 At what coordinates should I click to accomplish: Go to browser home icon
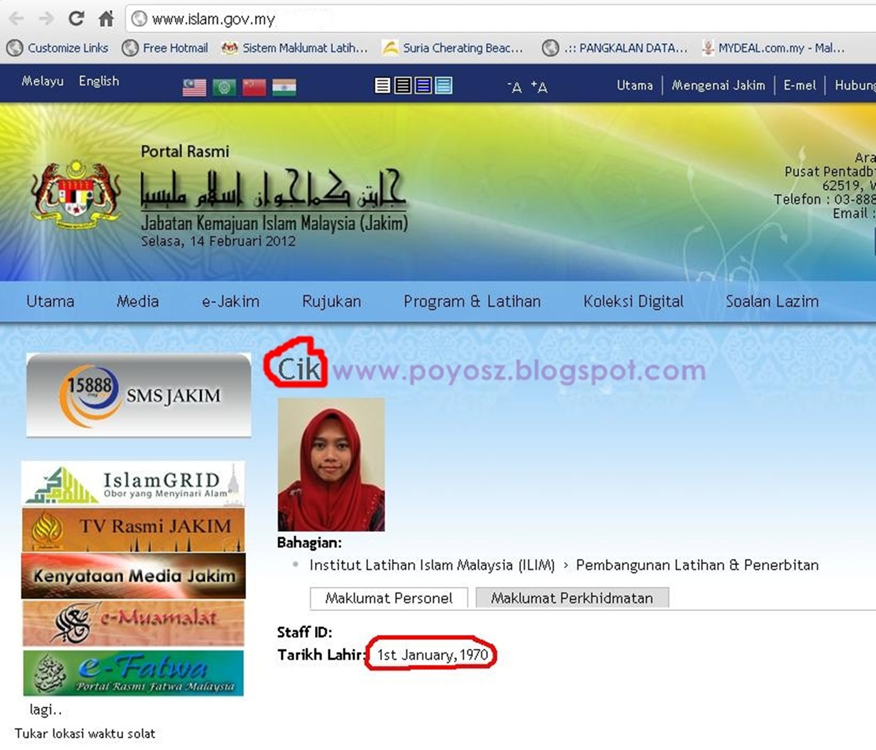tap(106, 19)
